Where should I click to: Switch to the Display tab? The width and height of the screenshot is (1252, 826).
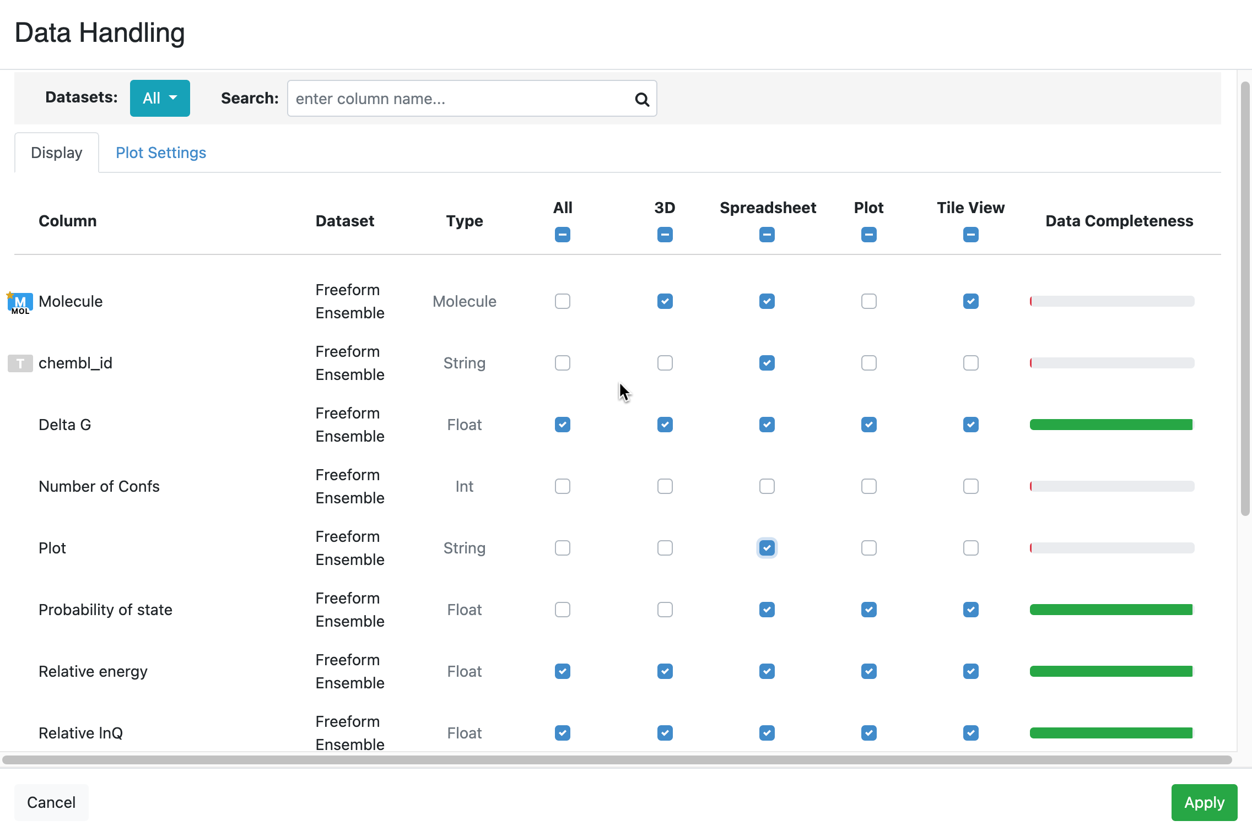pos(57,153)
